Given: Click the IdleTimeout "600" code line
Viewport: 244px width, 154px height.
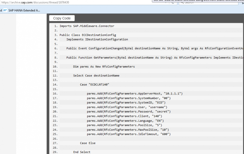Looking at the screenshot, I should 128,134.
